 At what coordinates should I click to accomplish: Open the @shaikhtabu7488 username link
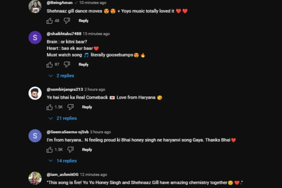[x=64, y=34]
